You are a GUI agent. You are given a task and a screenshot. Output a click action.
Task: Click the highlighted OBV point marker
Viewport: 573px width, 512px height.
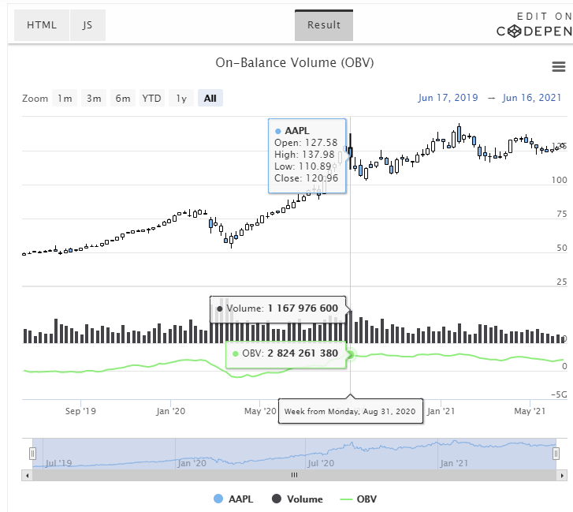[351, 355]
